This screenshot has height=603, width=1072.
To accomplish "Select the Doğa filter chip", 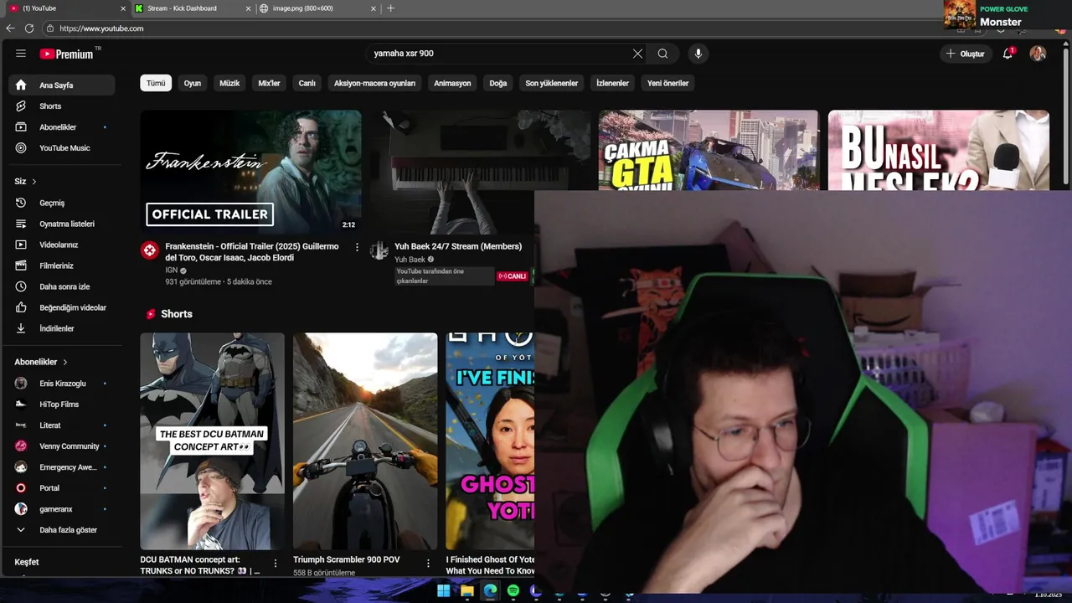I will (498, 83).
